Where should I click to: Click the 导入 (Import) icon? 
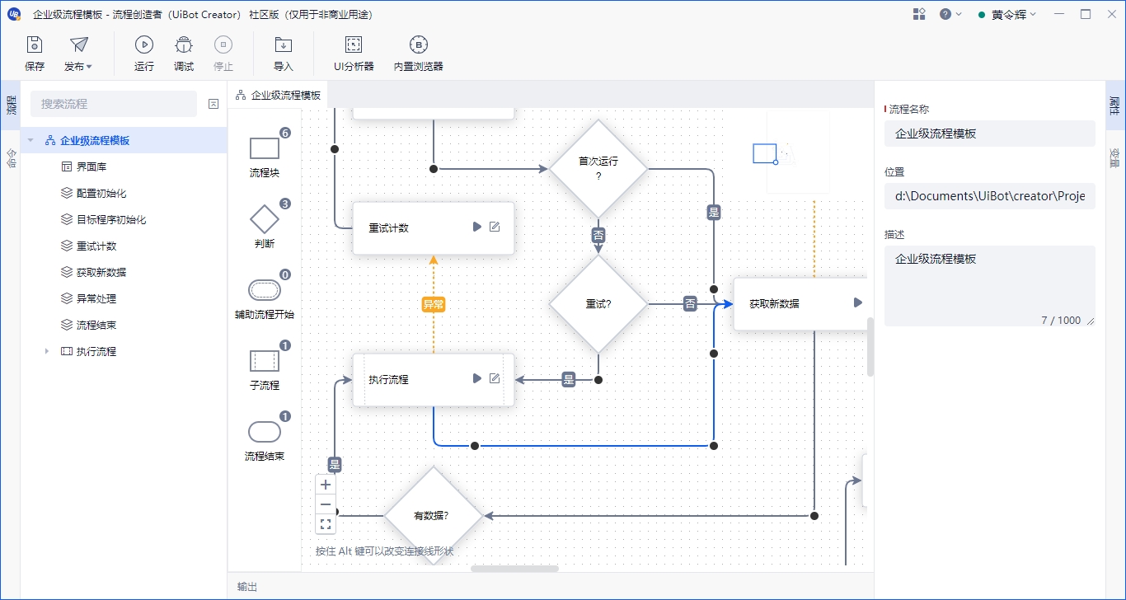click(x=284, y=45)
